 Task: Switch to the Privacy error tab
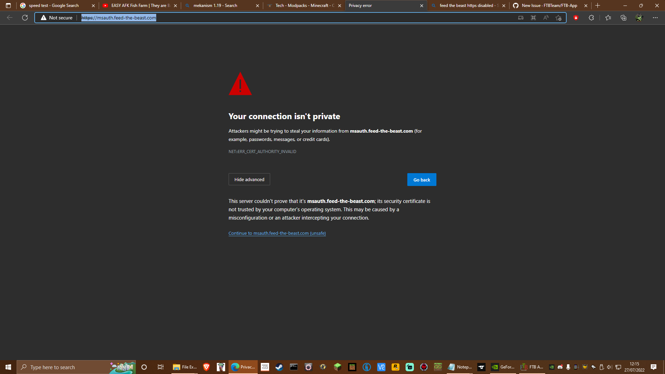381,6
